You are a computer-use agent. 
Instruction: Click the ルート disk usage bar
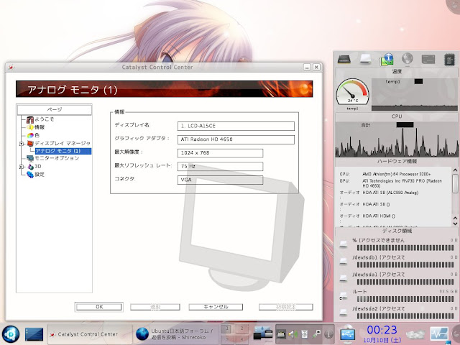[405, 299]
